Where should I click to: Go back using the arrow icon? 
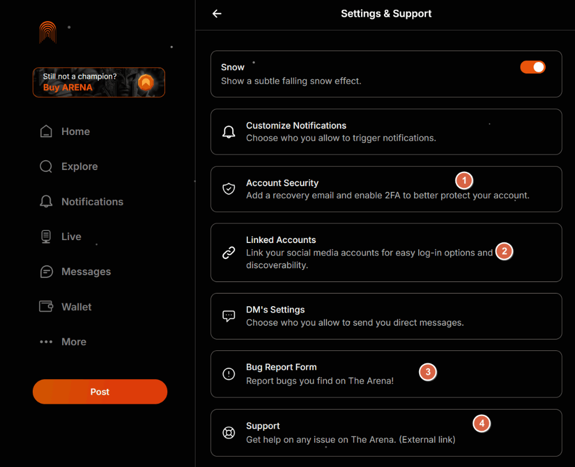217,14
